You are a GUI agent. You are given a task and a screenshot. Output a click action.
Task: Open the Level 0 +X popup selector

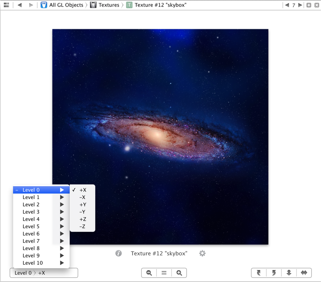pos(44,273)
